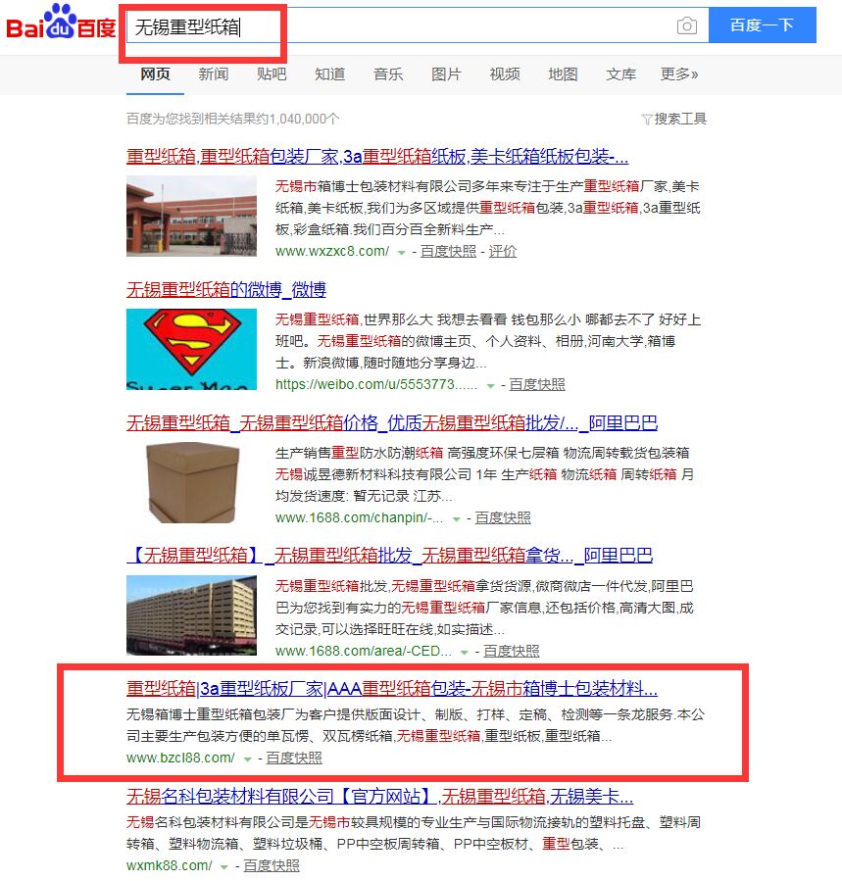Switch to the 图片 tab
This screenshot has width=842, height=881.
(x=446, y=74)
